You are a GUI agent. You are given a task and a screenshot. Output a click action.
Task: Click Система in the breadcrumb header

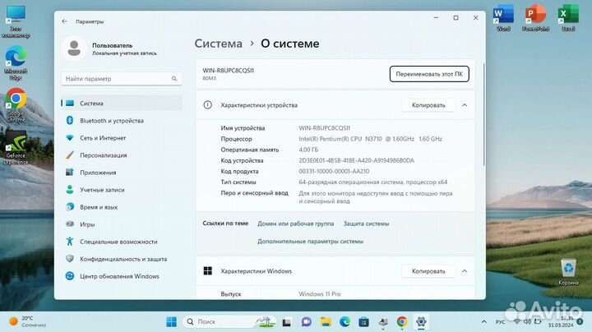click(218, 44)
